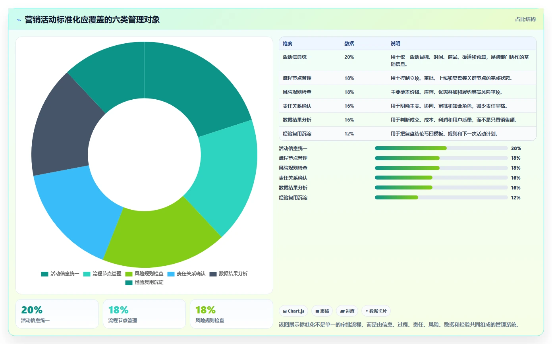Toggle the 活动信息统一 legend item in chart
The width and height of the screenshot is (552, 344).
tap(60, 274)
